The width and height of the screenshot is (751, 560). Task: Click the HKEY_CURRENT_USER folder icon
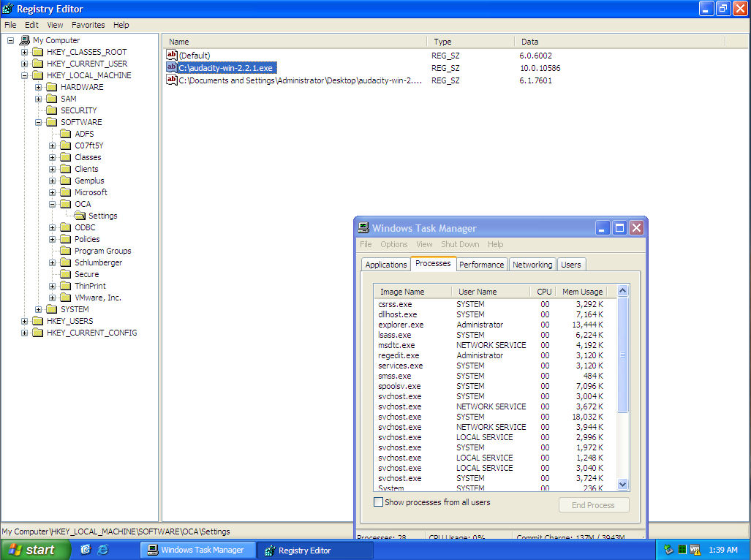coord(38,64)
